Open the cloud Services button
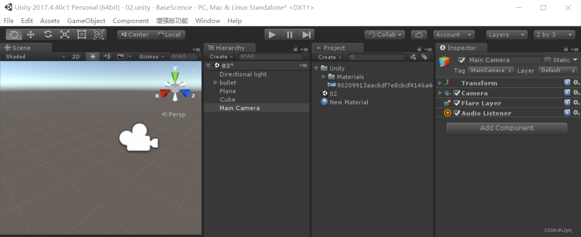The width and height of the screenshot is (581, 237). click(x=419, y=35)
